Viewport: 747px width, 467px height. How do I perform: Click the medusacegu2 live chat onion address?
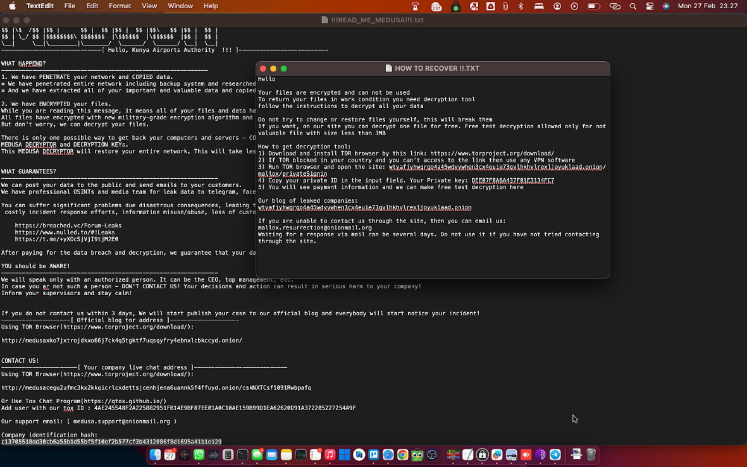156,387
